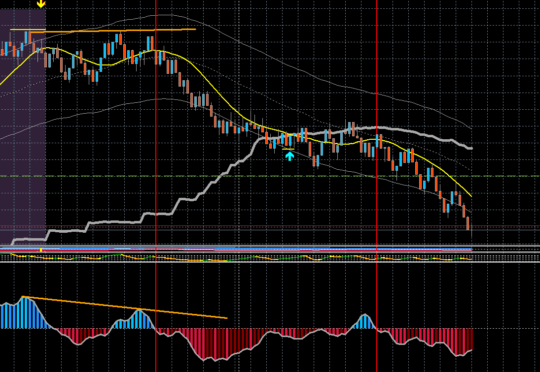Click the cyan up arrow below the candles
The image size is (540, 372).
click(x=290, y=156)
